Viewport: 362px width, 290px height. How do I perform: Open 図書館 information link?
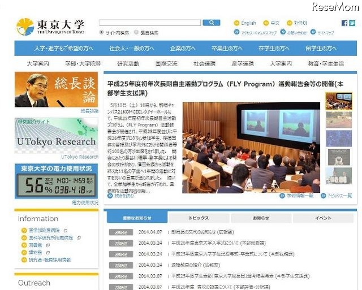click(x=35, y=245)
